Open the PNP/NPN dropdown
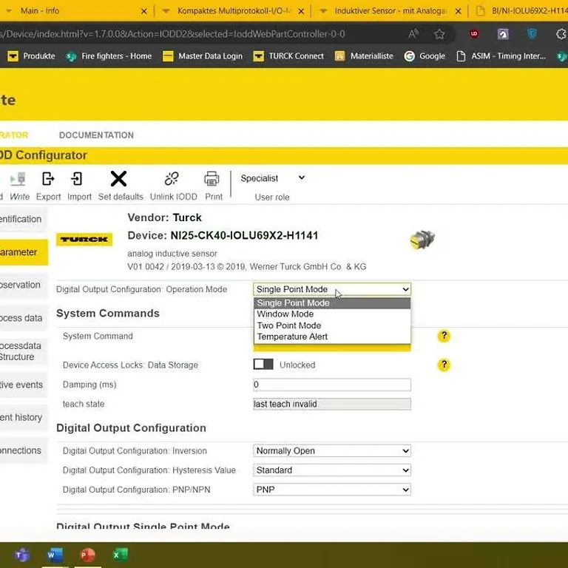The height and width of the screenshot is (568, 568). (x=332, y=490)
